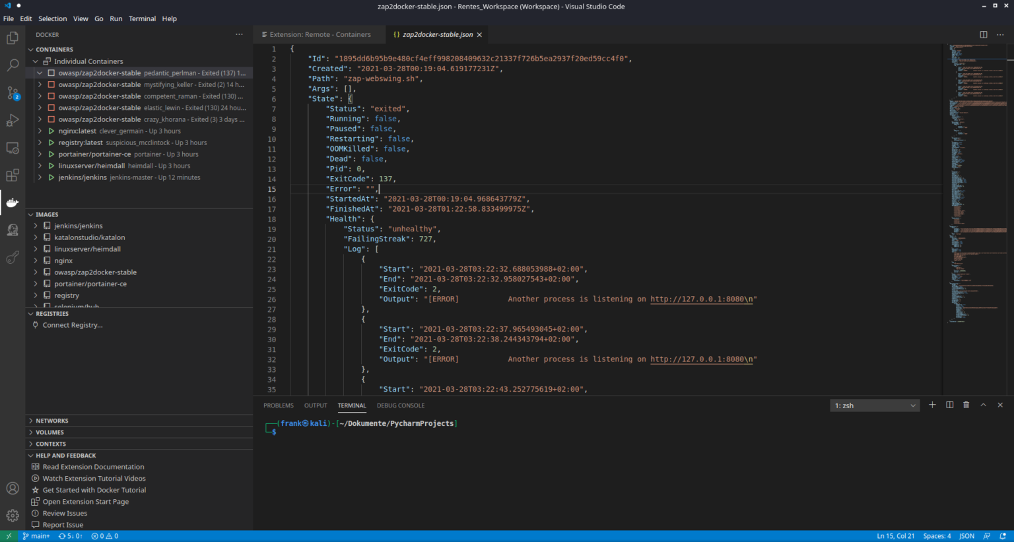Screen dimensions: 1014x542
Task: Click Spaces: 4 indentation status item
Action: coord(937,536)
